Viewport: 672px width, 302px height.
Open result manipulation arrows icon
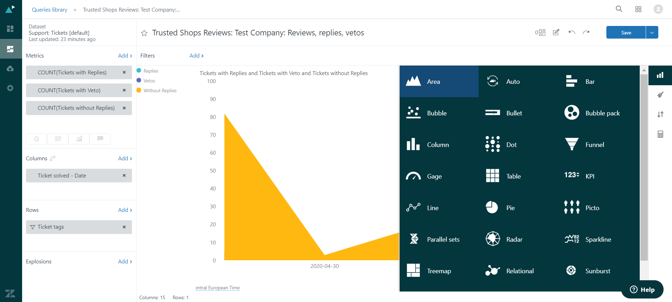tap(660, 114)
